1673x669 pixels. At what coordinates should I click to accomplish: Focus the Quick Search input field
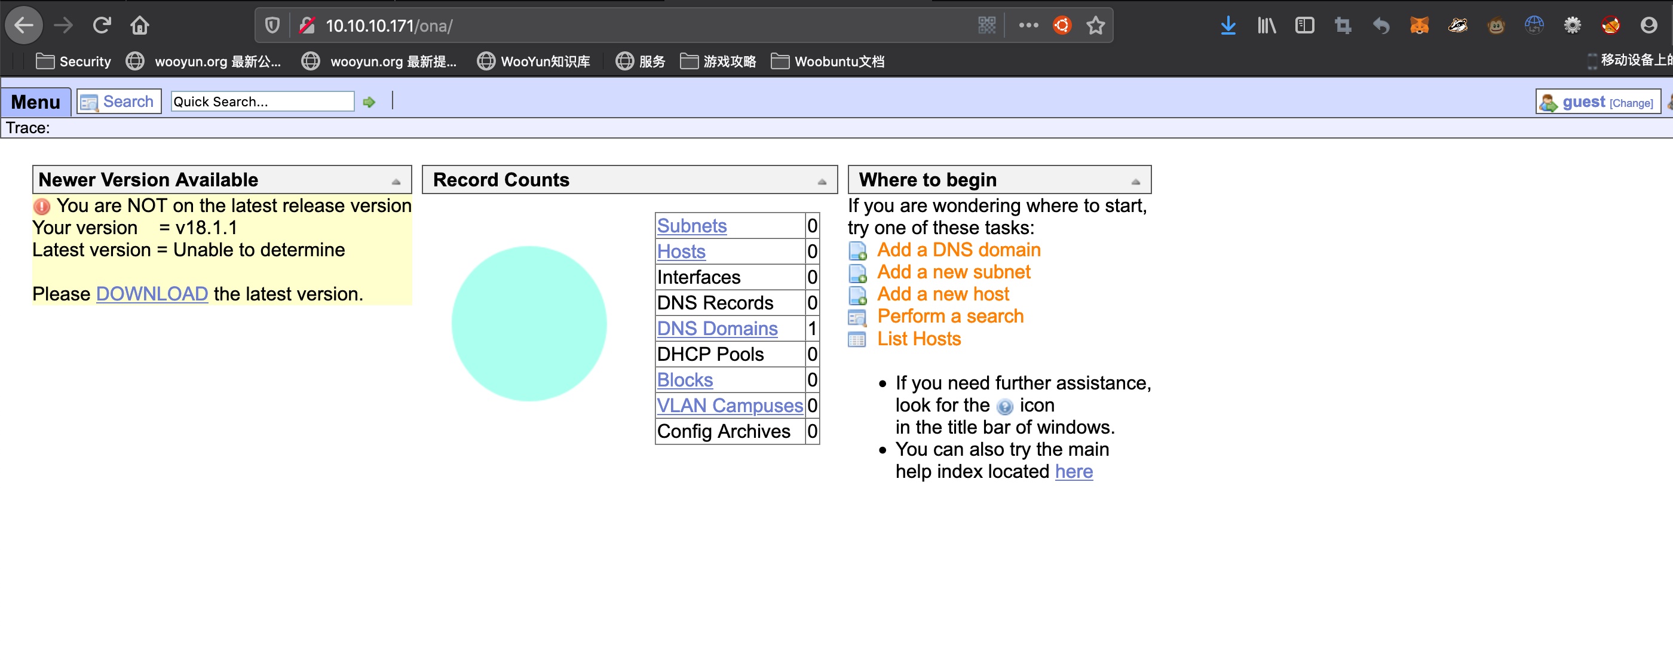pos(262,102)
